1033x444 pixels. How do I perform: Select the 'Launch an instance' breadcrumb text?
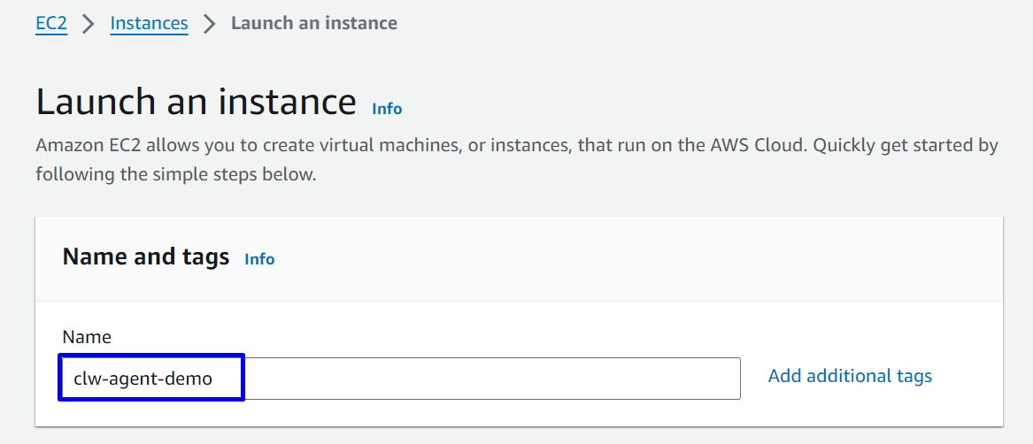point(313,23)
